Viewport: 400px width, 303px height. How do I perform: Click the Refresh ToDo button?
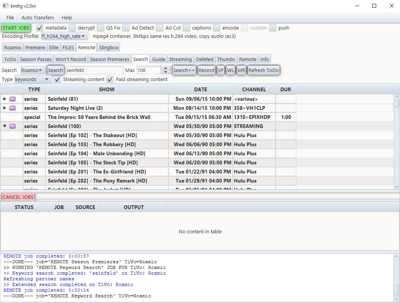pos(263,70)
